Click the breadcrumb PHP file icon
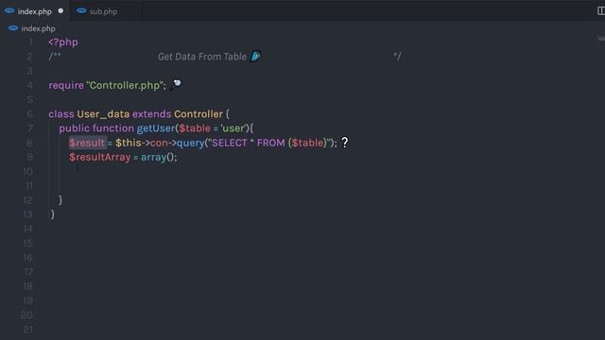Screen dimensions: 605x340 point(13,28)
